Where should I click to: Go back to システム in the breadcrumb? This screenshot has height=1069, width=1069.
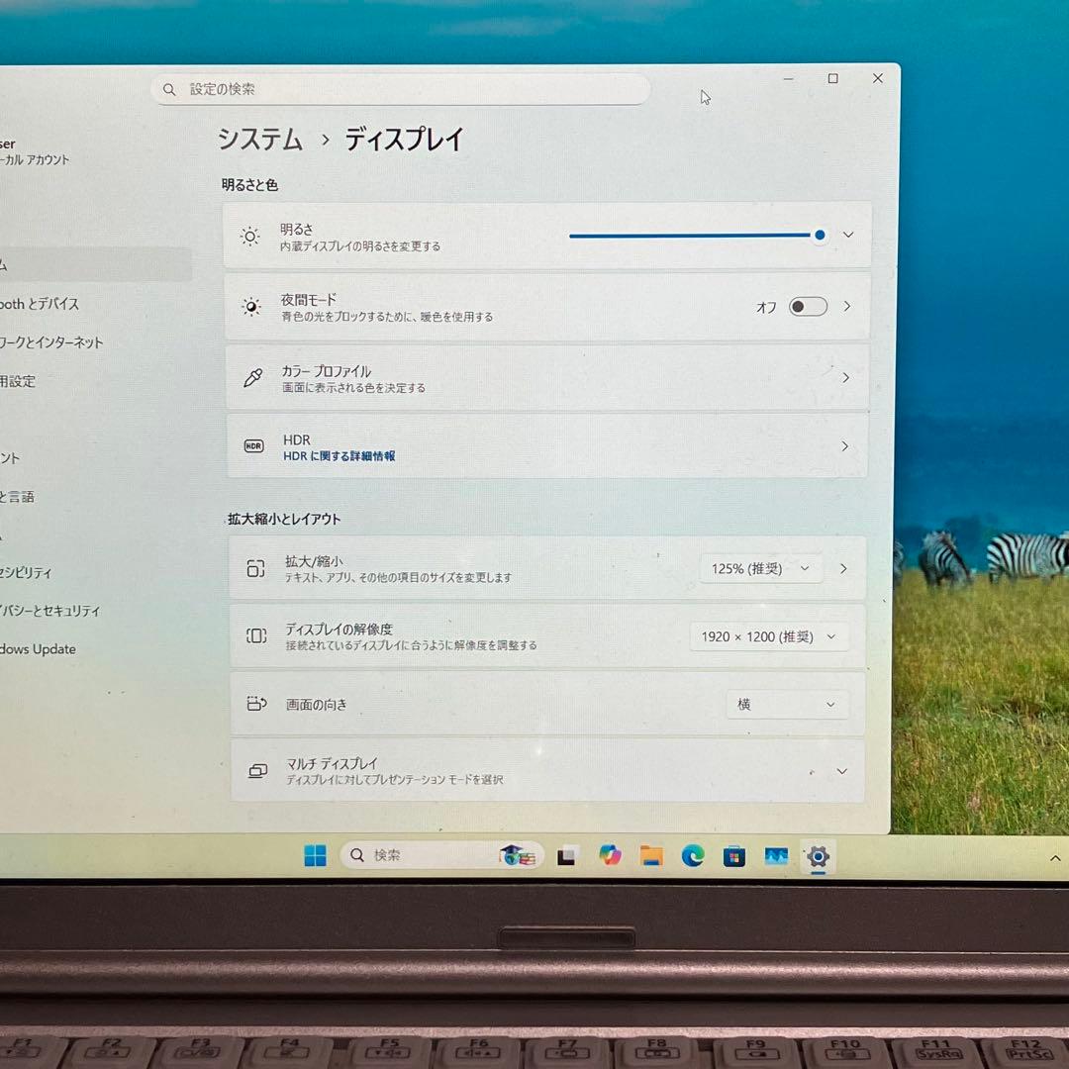pos(260,140)
